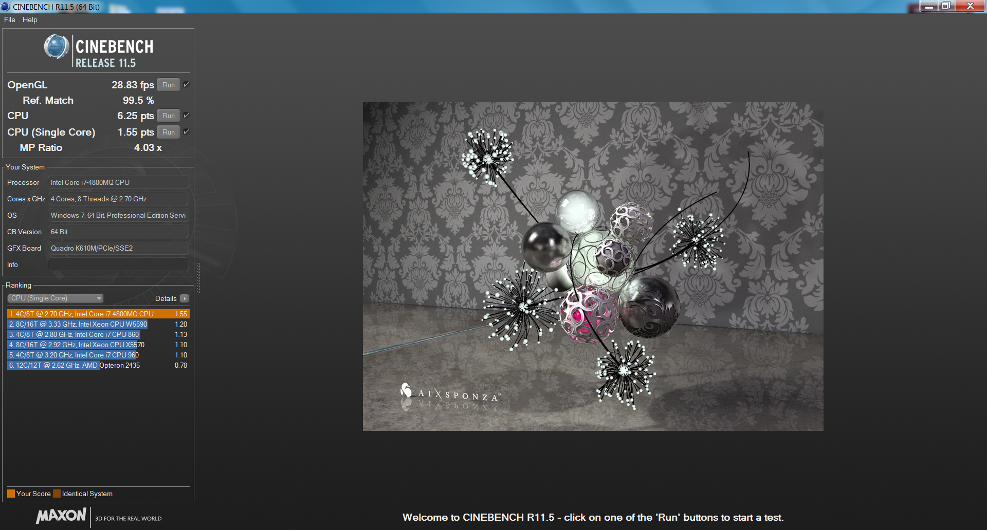Click the Cinebench globe logo icon

[57, 47]
